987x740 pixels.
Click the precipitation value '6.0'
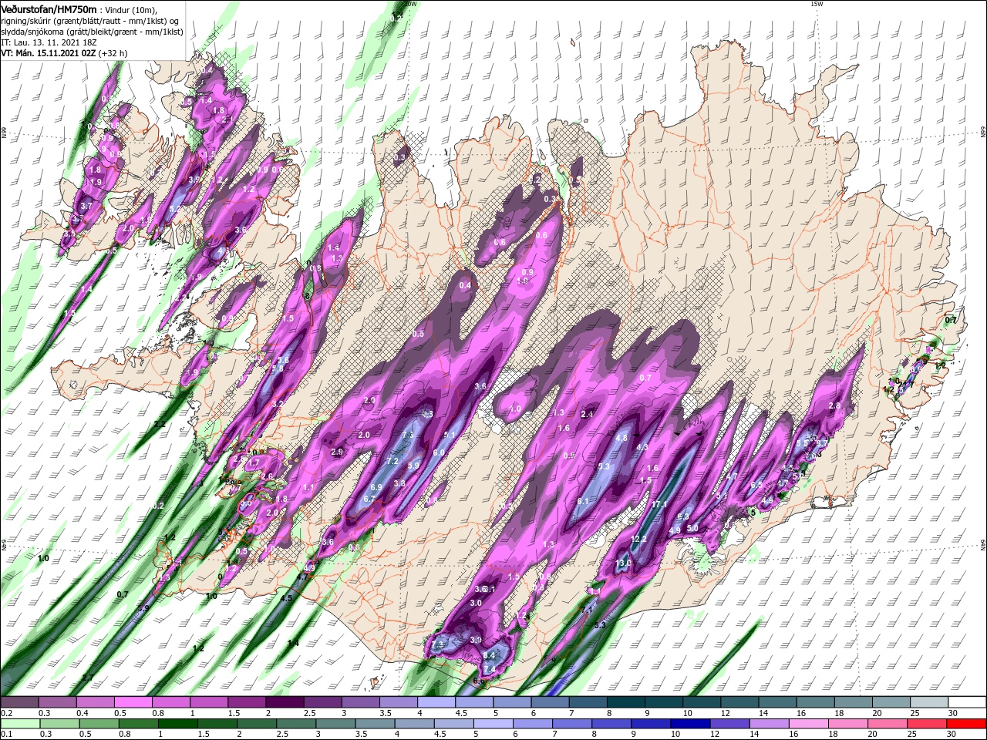point(439,452)
